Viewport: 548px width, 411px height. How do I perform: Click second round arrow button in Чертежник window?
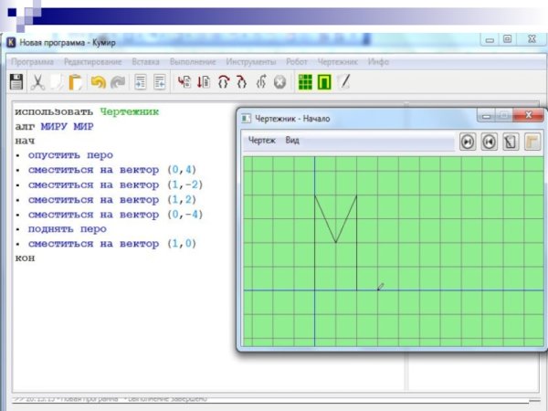click(489, 142)
